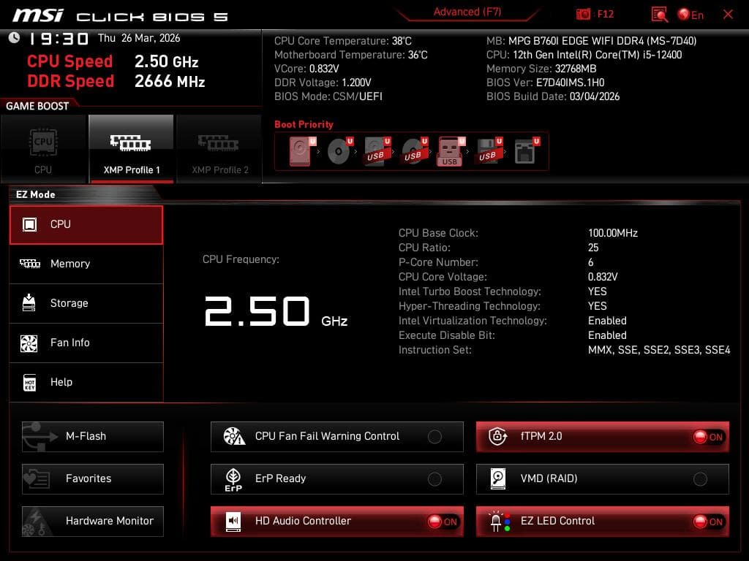
Task: Select the optical disc boot device icon
Action: (339, 151)
